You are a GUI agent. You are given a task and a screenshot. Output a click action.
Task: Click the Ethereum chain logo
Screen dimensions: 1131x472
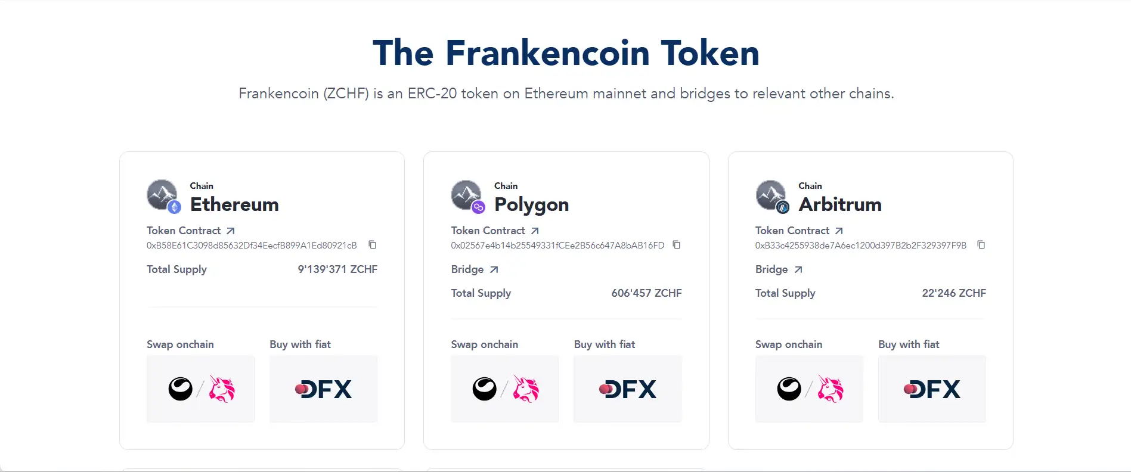click(x=163, y=196)
